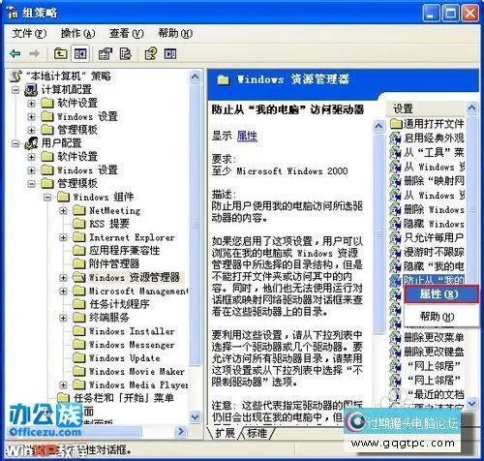Collapse 管理模板 under 用户配置

(31, 184)
